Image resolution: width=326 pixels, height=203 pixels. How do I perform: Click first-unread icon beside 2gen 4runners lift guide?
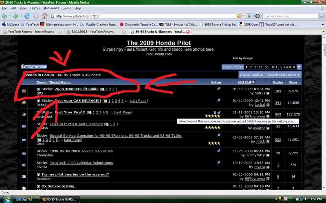(38, 89)
